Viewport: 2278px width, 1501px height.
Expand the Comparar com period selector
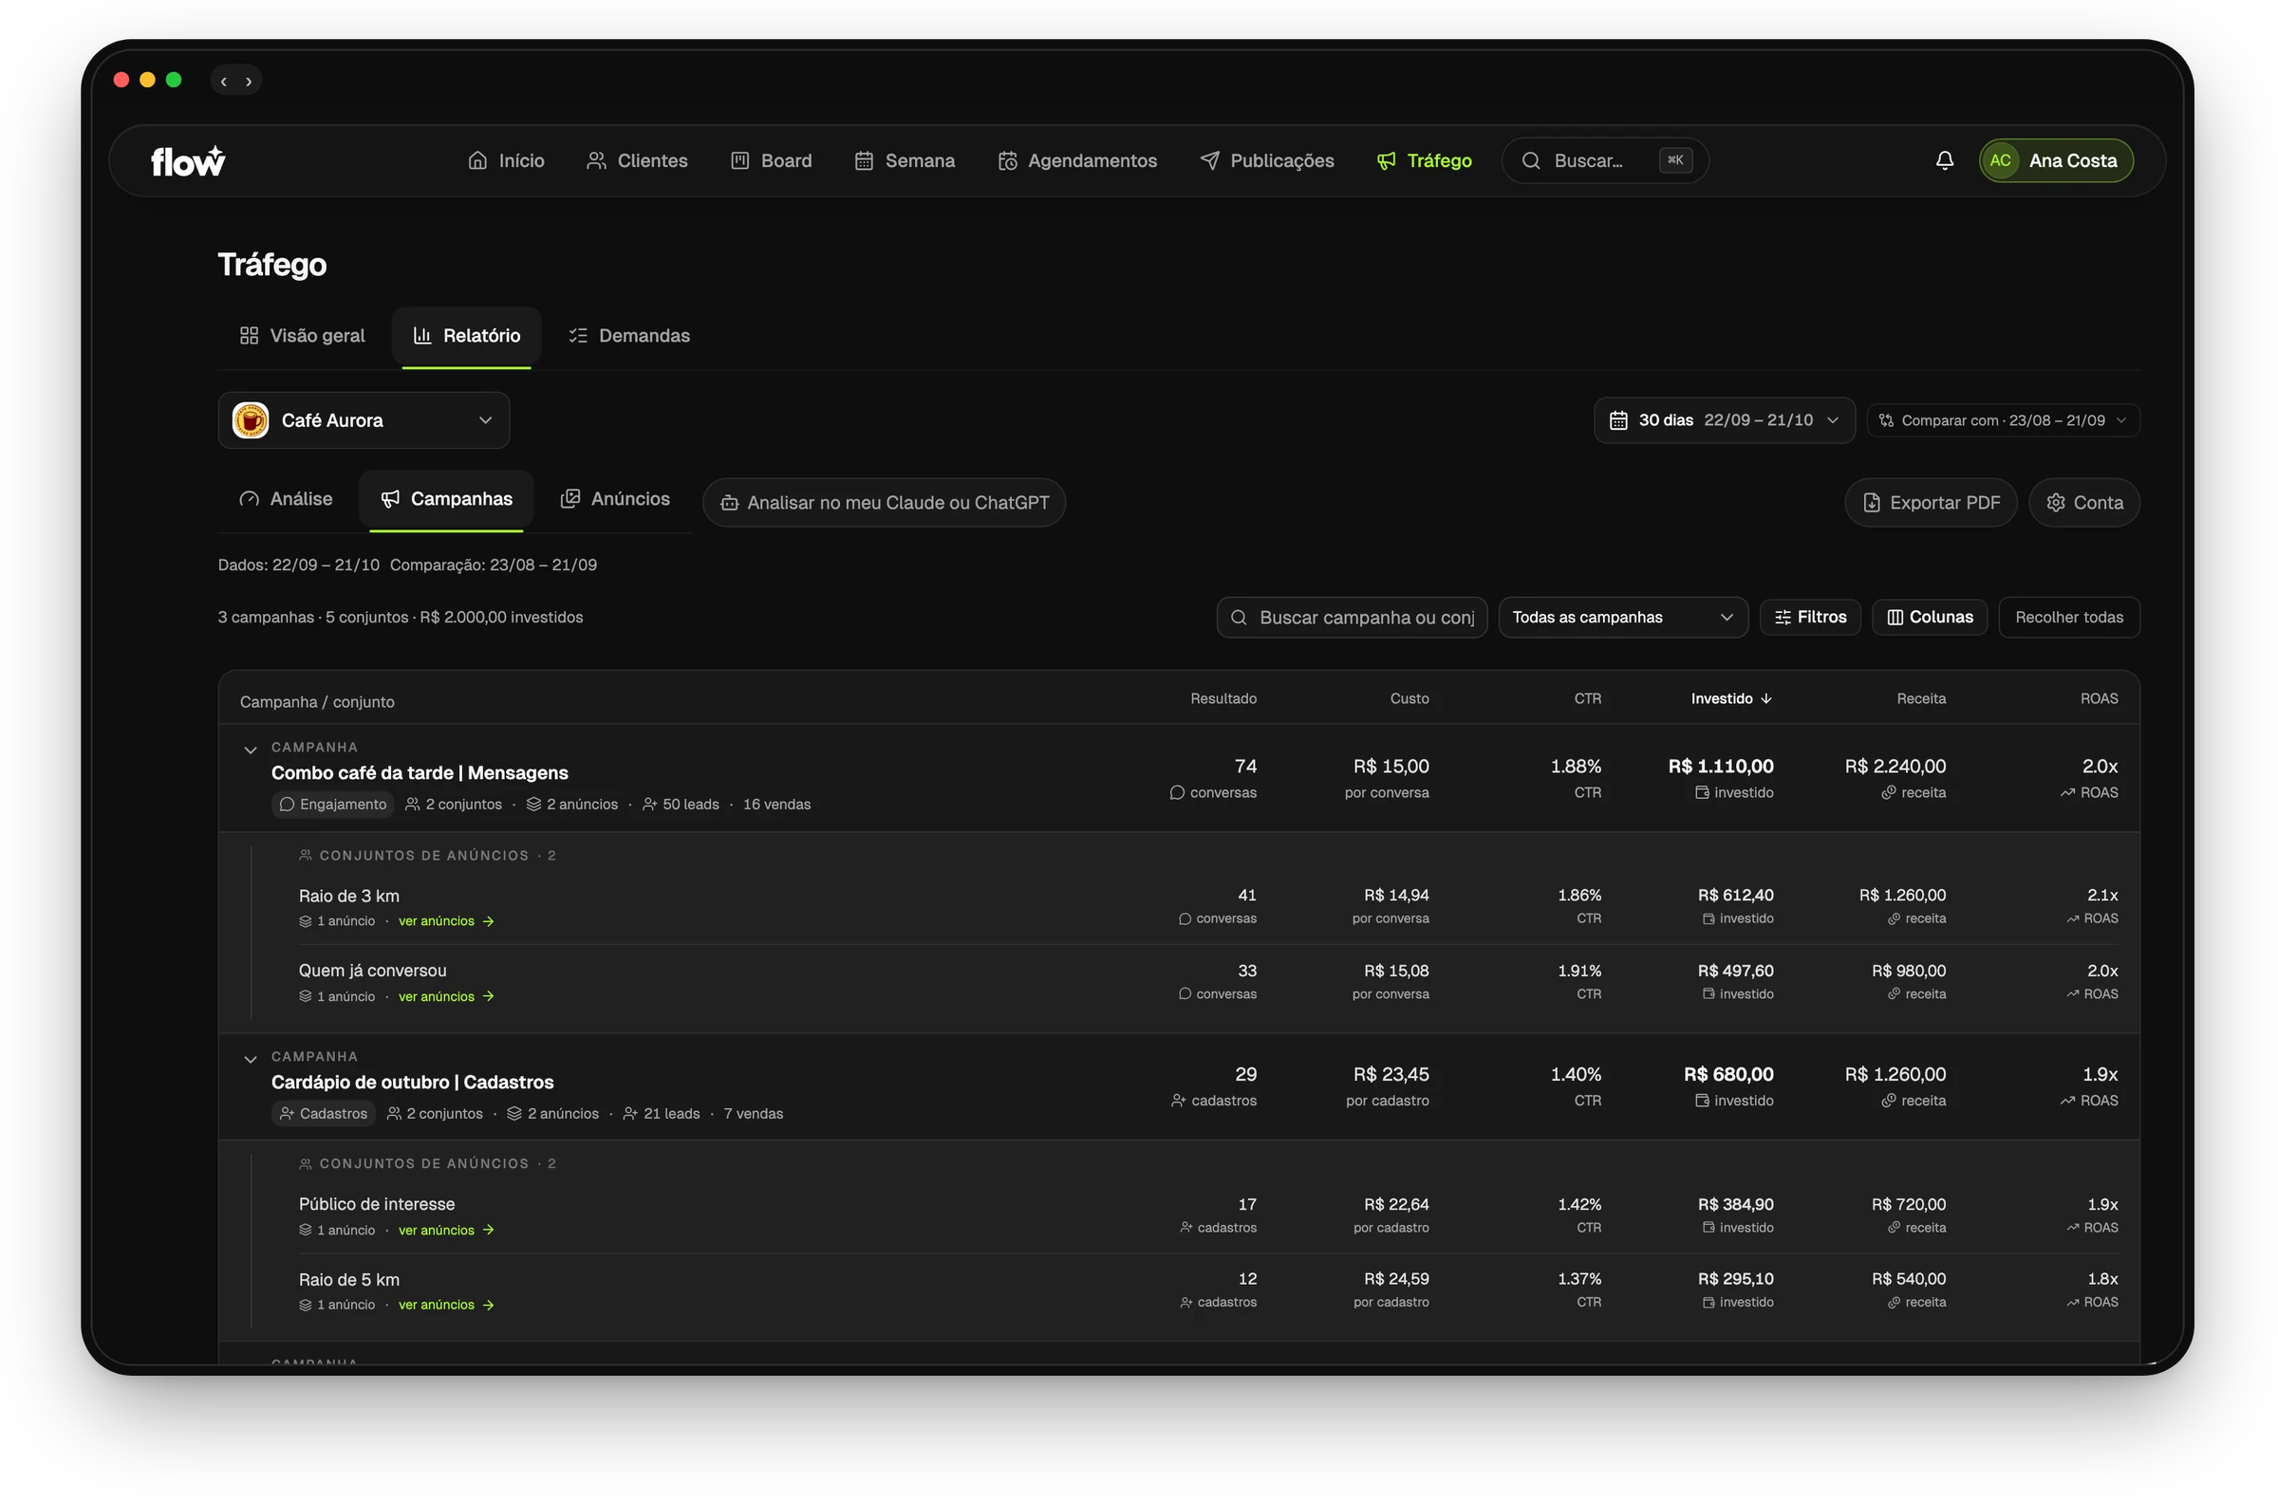2002,420
